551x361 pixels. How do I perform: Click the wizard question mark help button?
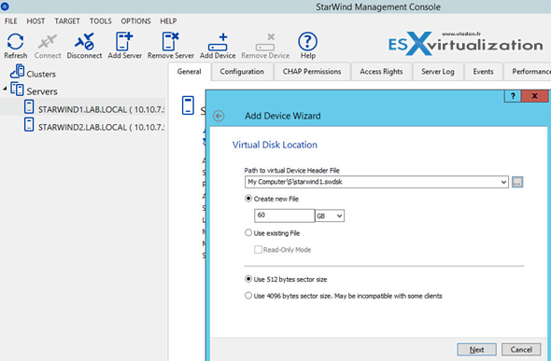[513, 96]
